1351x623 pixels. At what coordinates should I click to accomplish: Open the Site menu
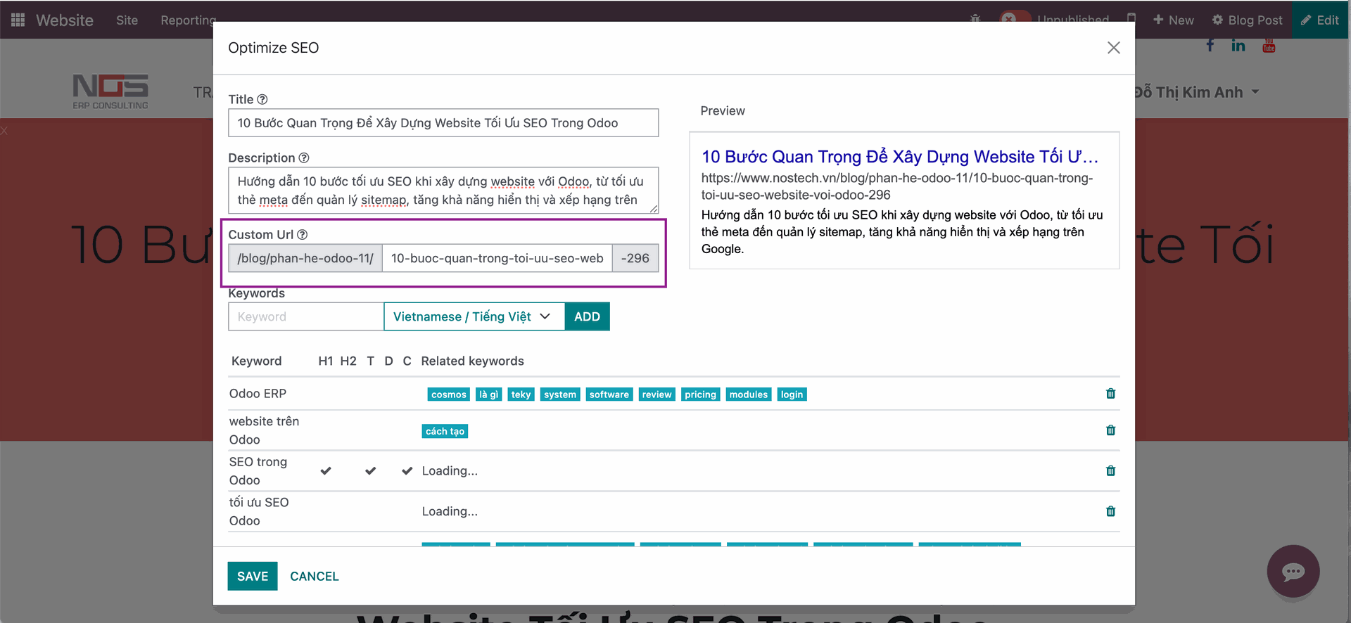[x=127, y=20]
